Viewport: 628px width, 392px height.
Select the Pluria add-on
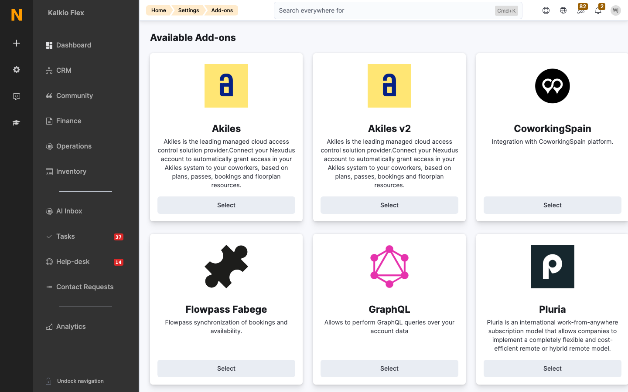(x=553, y=368)
